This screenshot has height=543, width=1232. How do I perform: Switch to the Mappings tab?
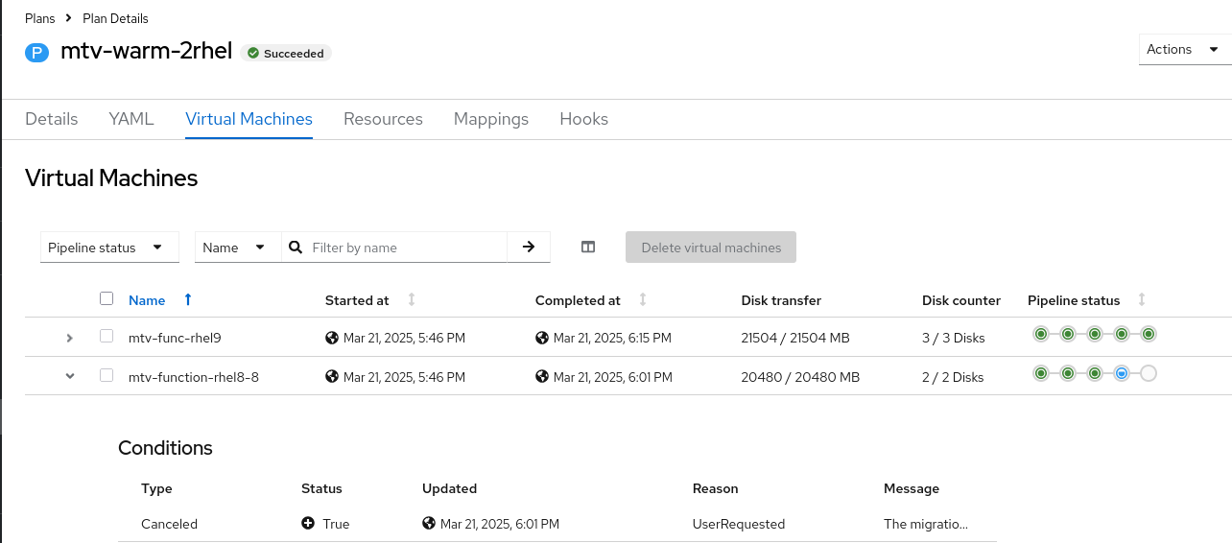(491, 119)
